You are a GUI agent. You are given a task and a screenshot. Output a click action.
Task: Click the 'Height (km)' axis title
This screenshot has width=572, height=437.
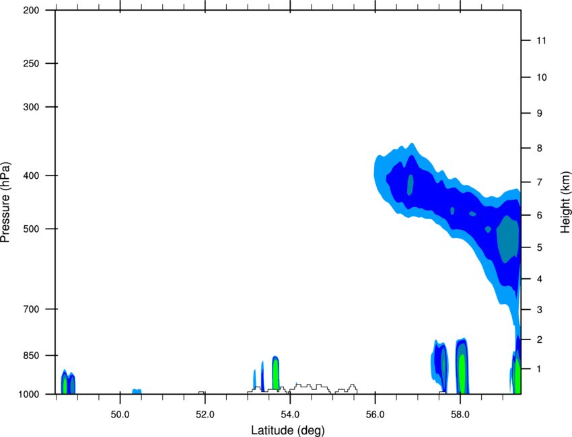[565, 202]
